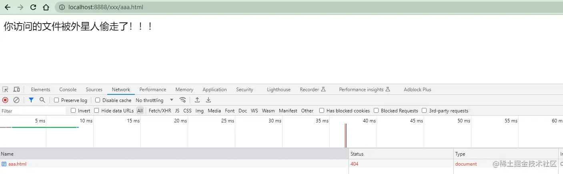Switch to Lighthouse tab
This screenshot has height=174, width=563.
pos(278,90)
